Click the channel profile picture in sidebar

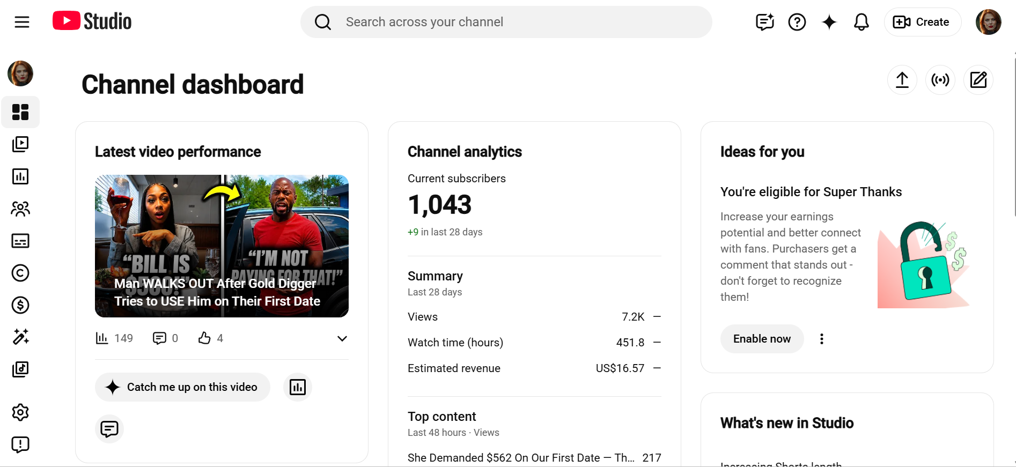pyautogui.click(x=20, y=73)
